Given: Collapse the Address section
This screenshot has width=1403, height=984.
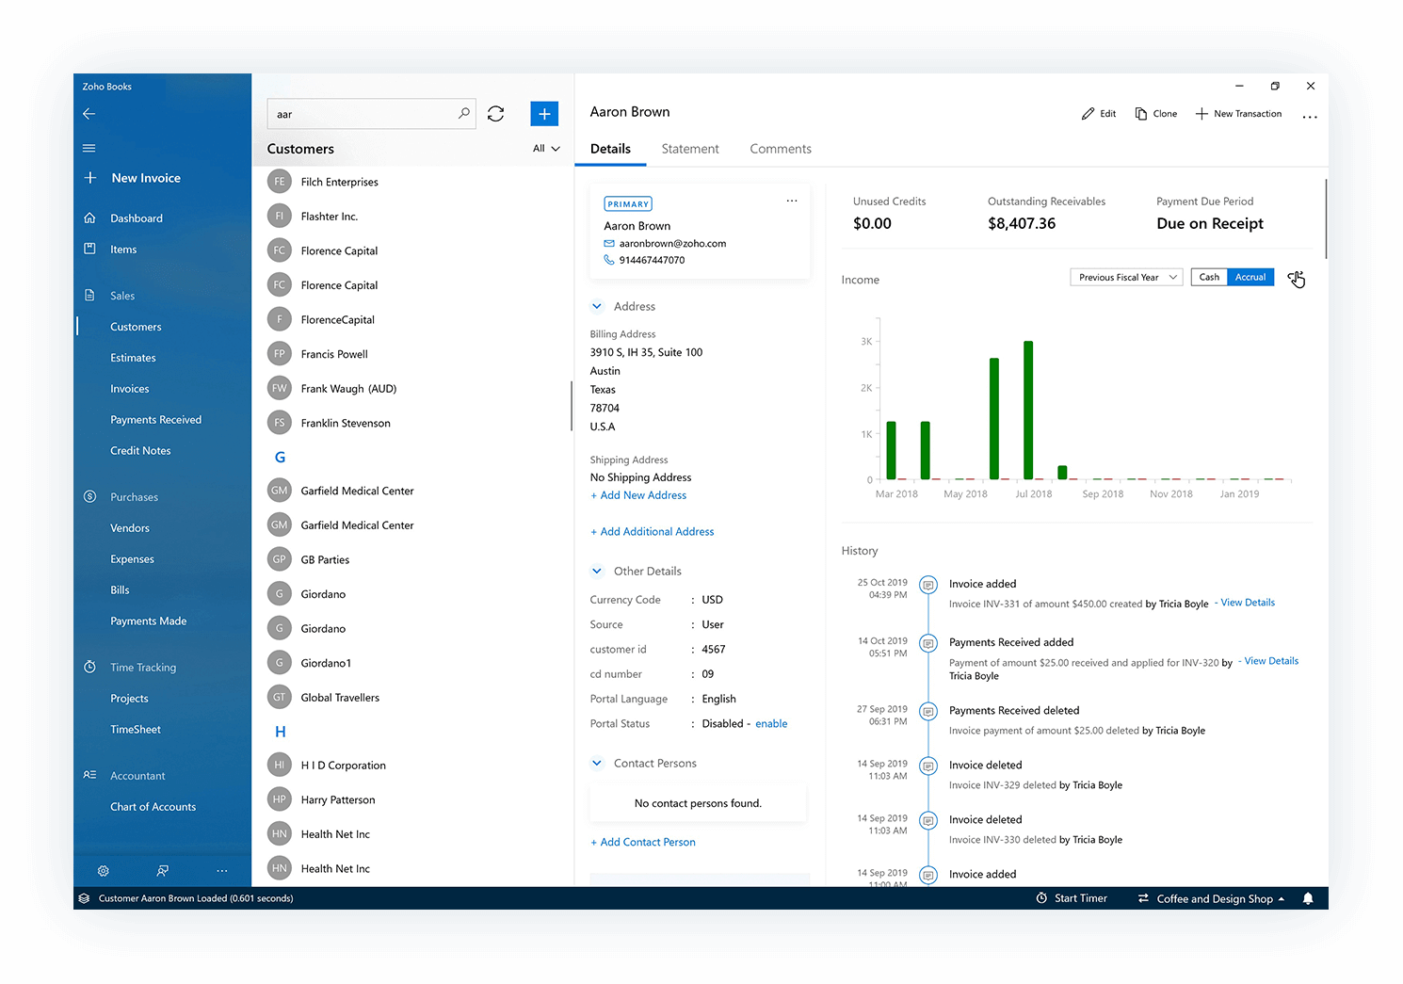Looking at the screenshot, I should (x=597, y=306).
